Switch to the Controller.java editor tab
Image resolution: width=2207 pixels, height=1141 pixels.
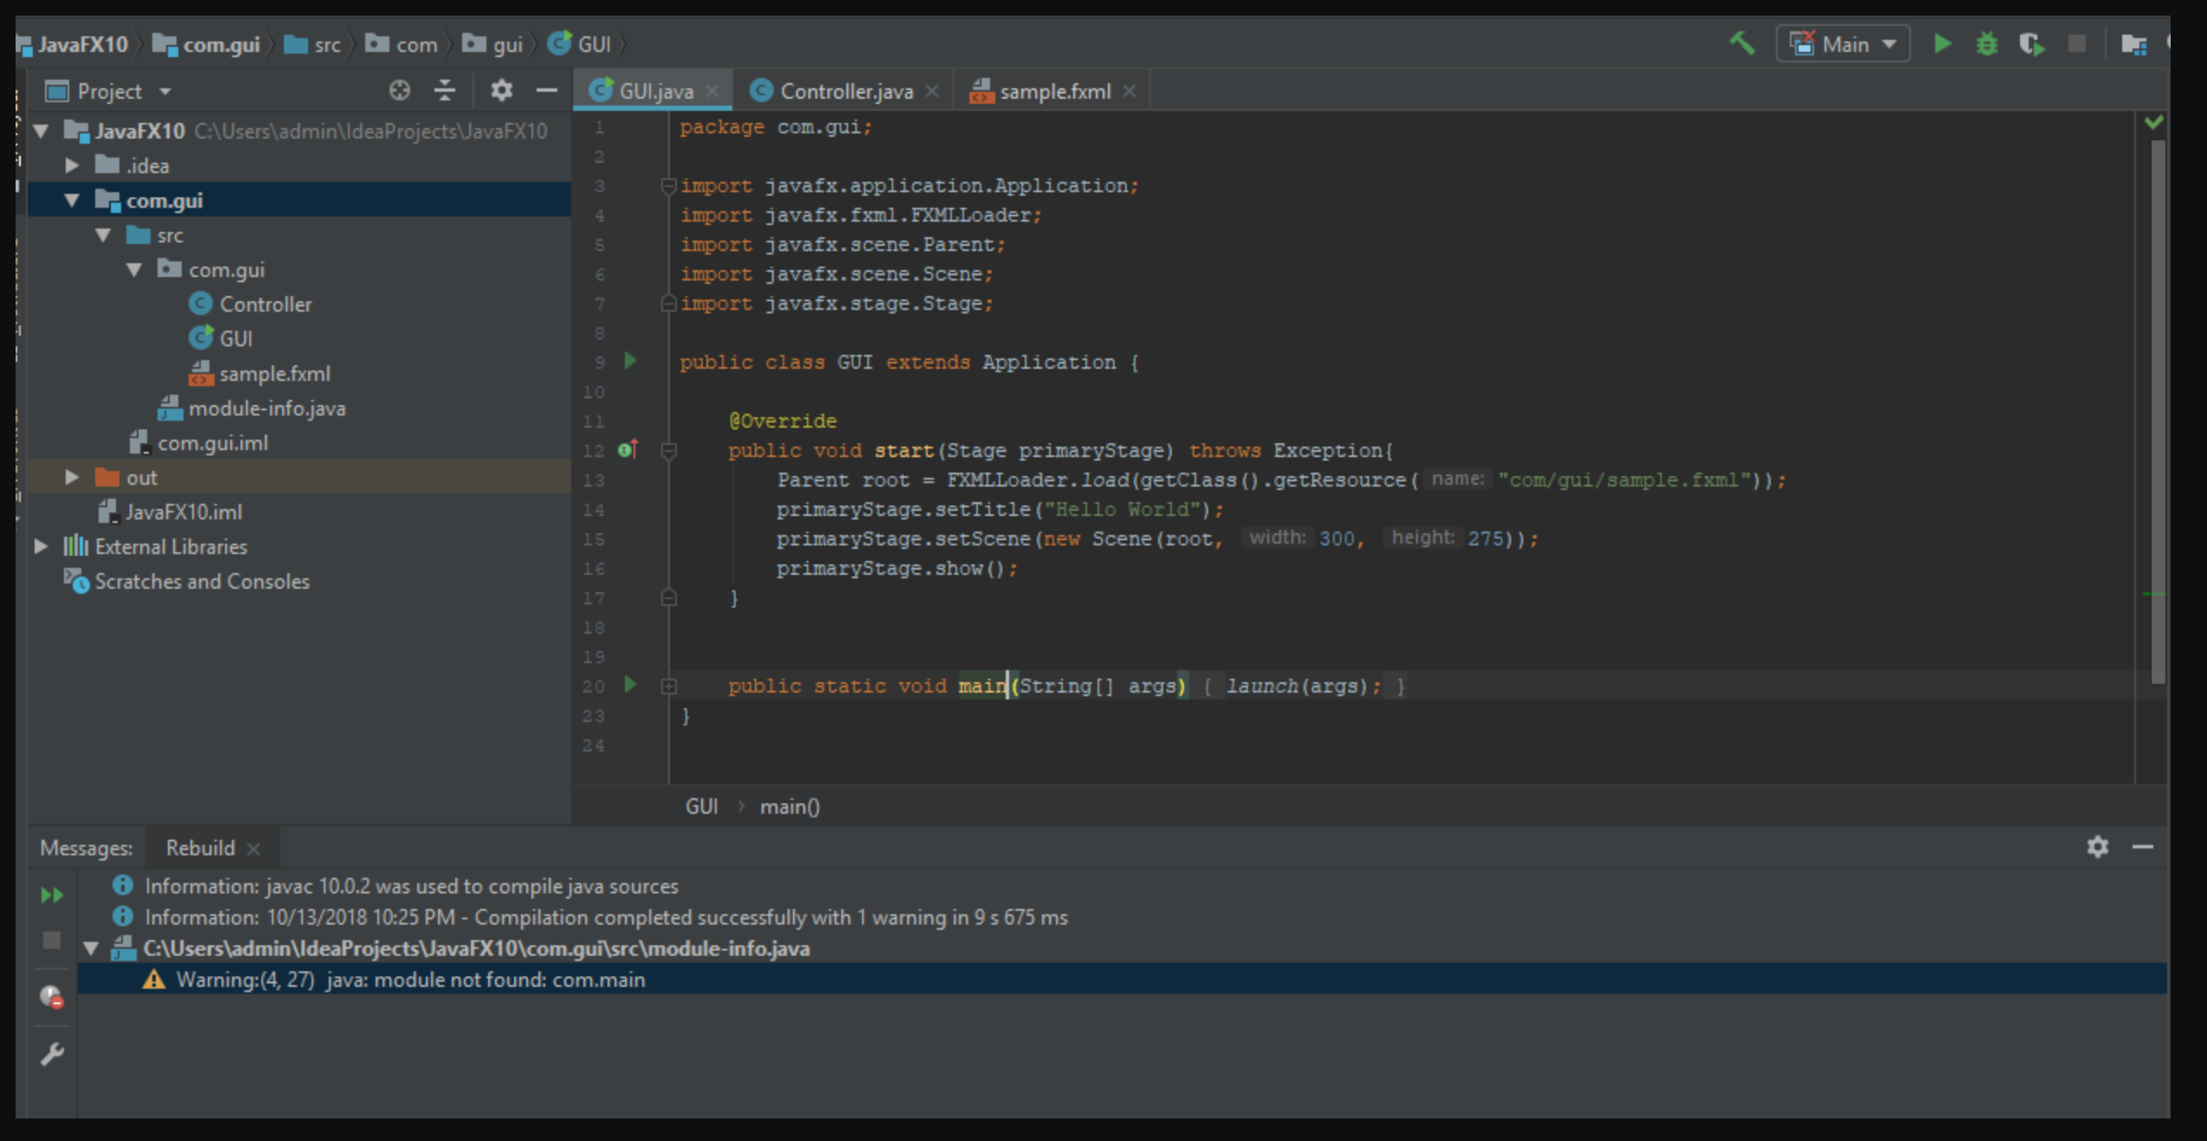pos(843,91)
